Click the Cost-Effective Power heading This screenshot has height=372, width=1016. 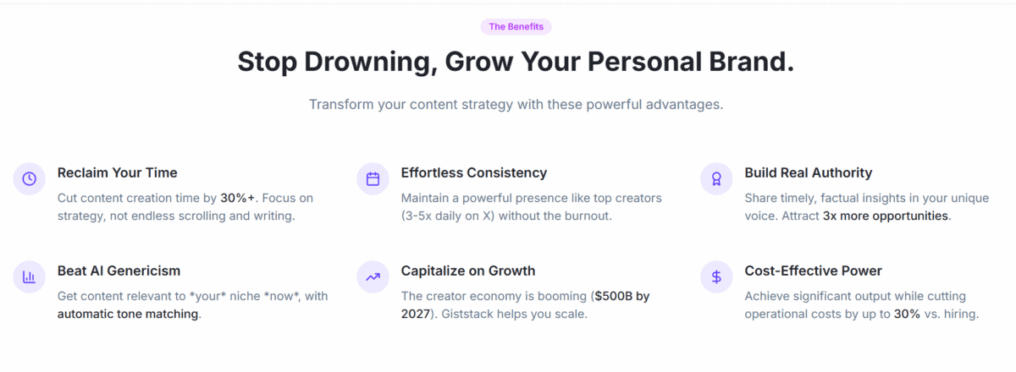click(813, 271)
